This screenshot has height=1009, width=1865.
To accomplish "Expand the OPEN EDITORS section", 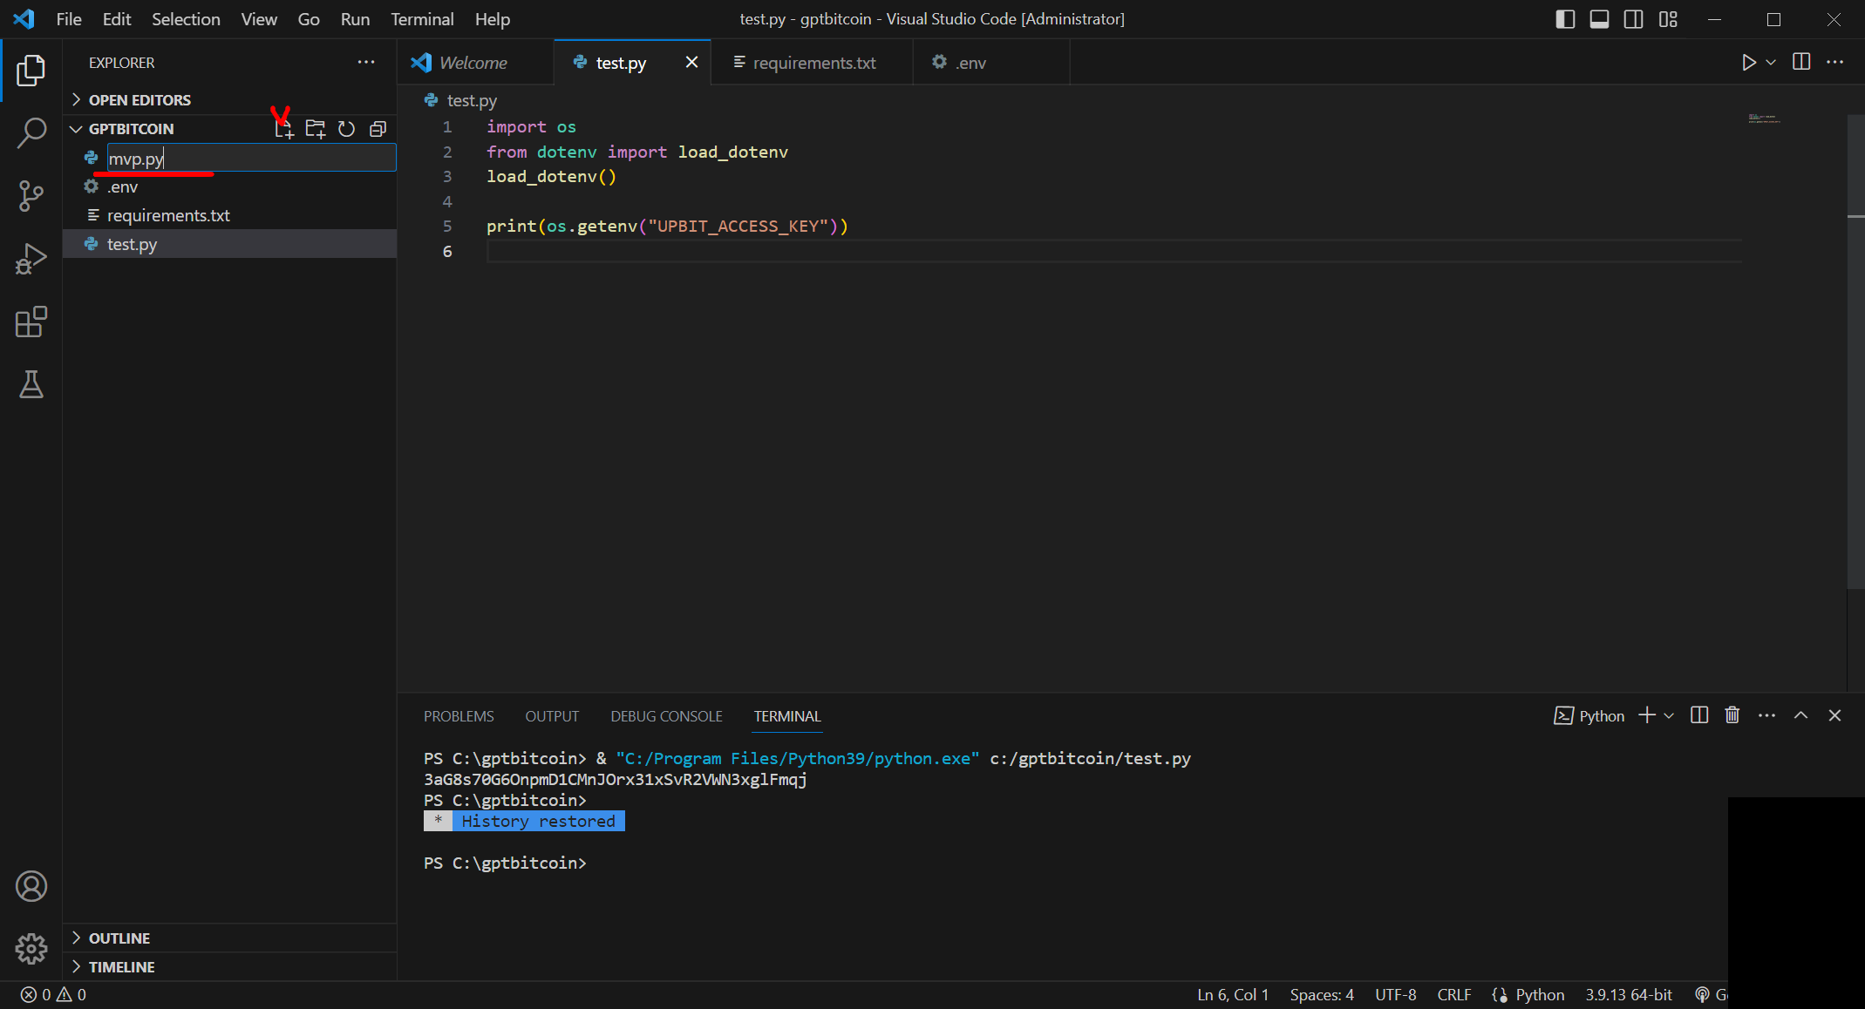I will (140, 100).
